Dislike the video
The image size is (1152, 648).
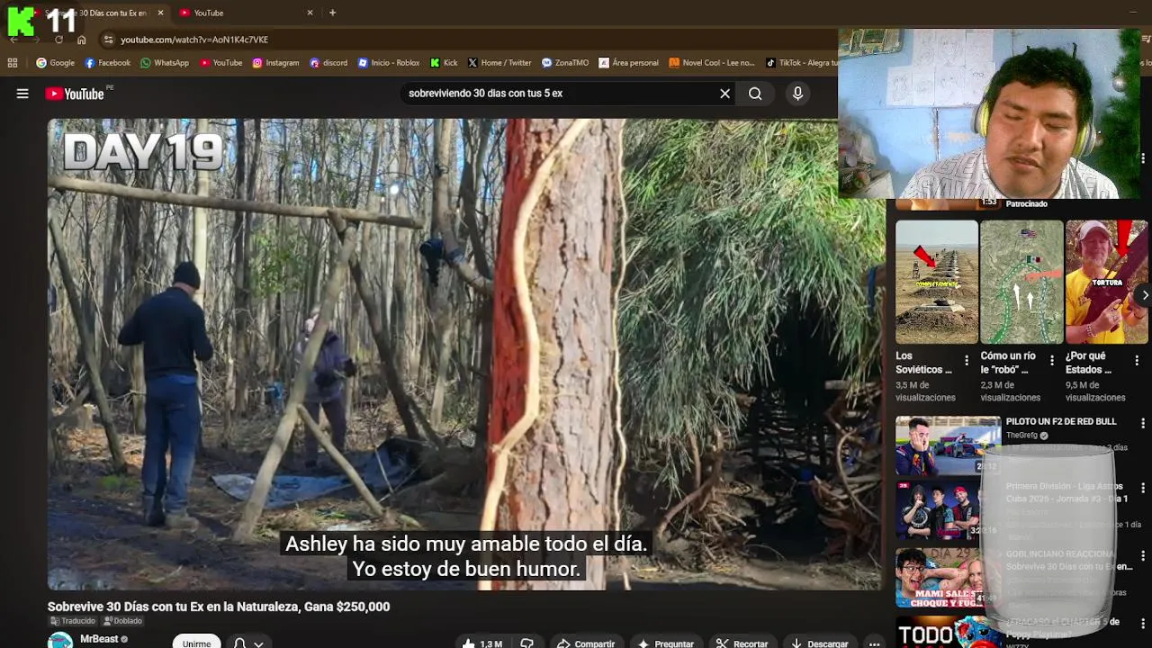[x=527, y=643]
